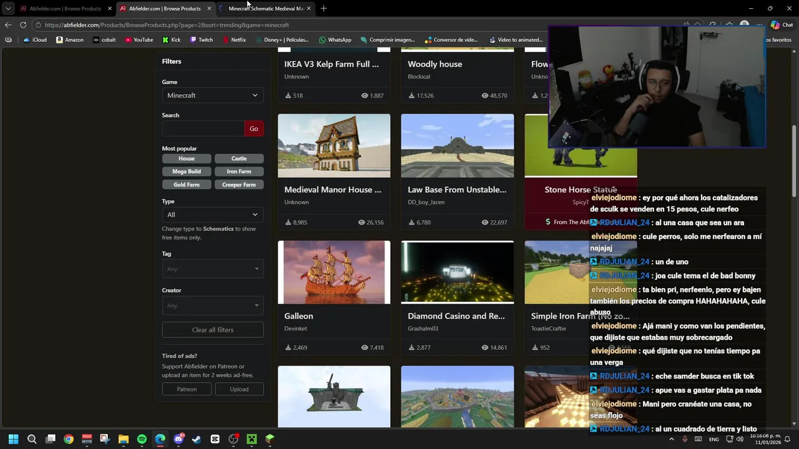Open the tab search chevron button
Screen dimensions: 799x449
[x=8, y=9]
